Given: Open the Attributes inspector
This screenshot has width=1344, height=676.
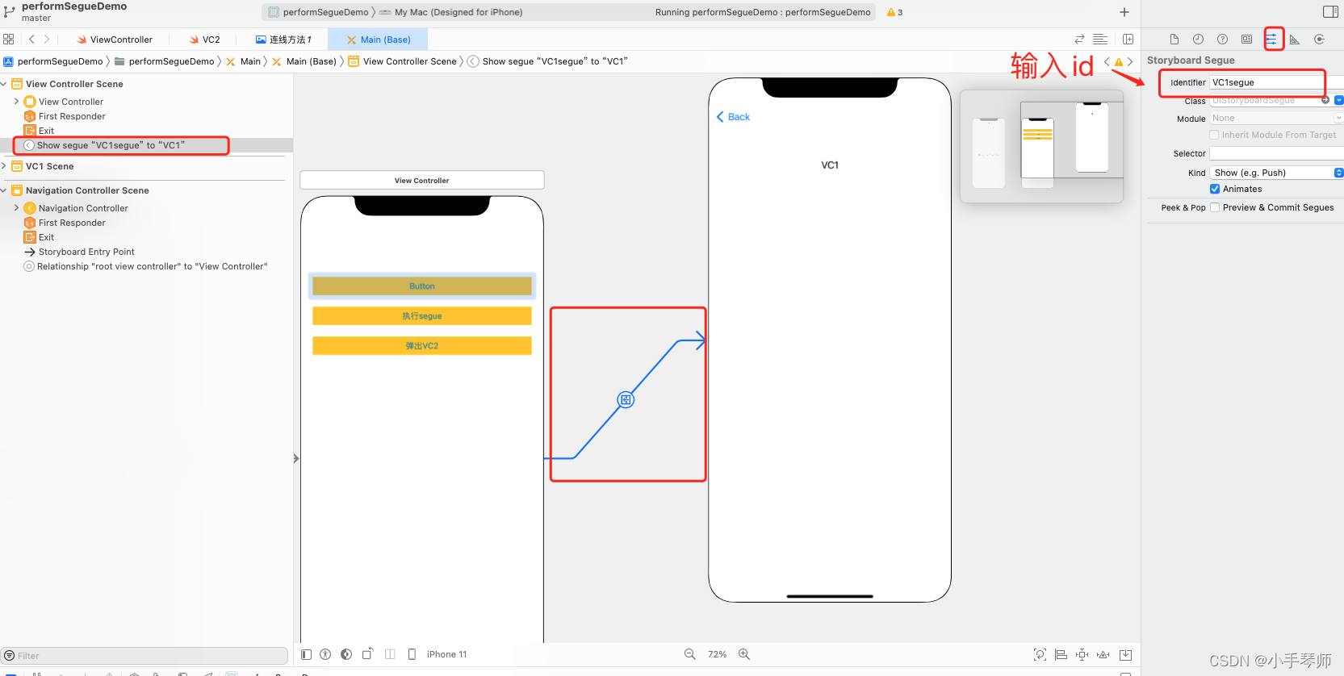Looking at the screenshot, I should point(1271,39).
